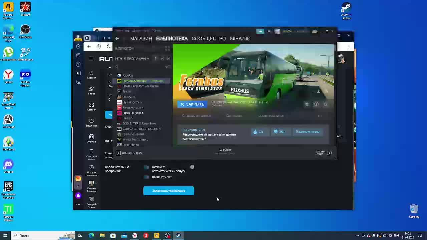427x240 pixels.
Task: Show info hint next to auto-start
Action: point(192,167)
